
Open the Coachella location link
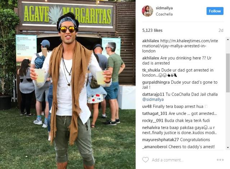pyautogui.click(x=164, y=14)
